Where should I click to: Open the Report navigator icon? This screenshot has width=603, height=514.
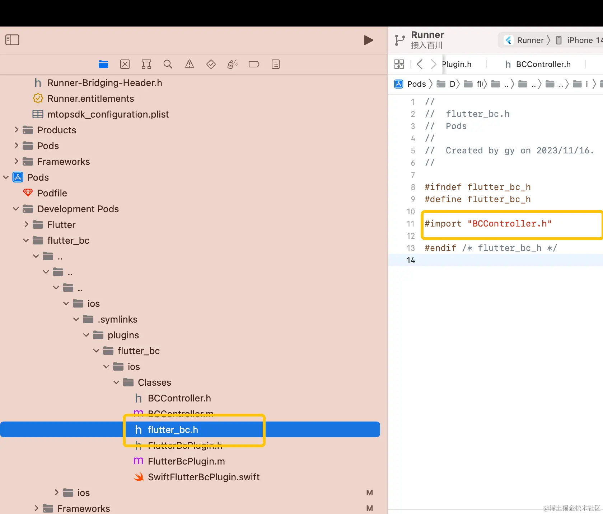point(276,64)
